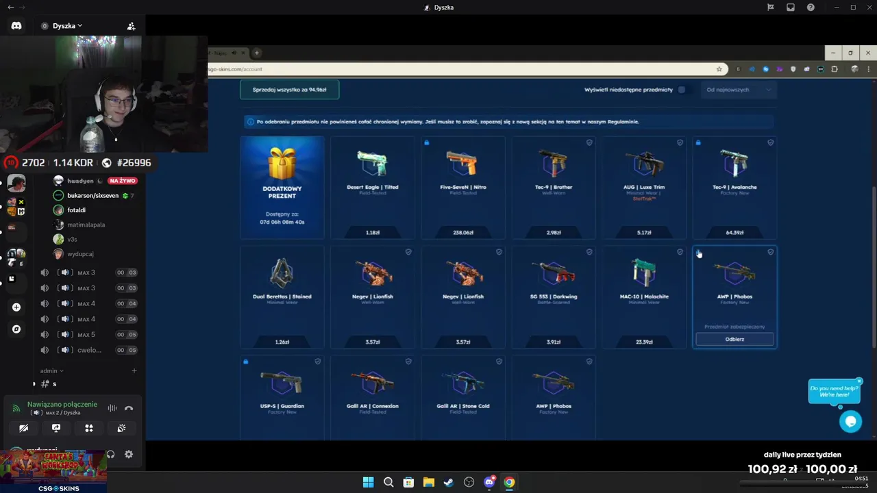This screenshot has height=493, width=877.
Task: Join the cwelo... voice channel
Action: click(x=88, y=350)
